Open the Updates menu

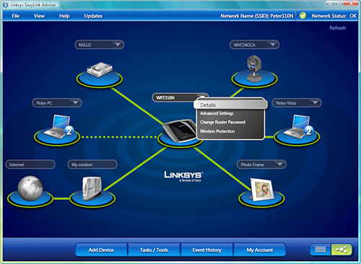click(93, 16)
